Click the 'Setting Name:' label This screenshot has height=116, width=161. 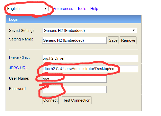point(21,39)
